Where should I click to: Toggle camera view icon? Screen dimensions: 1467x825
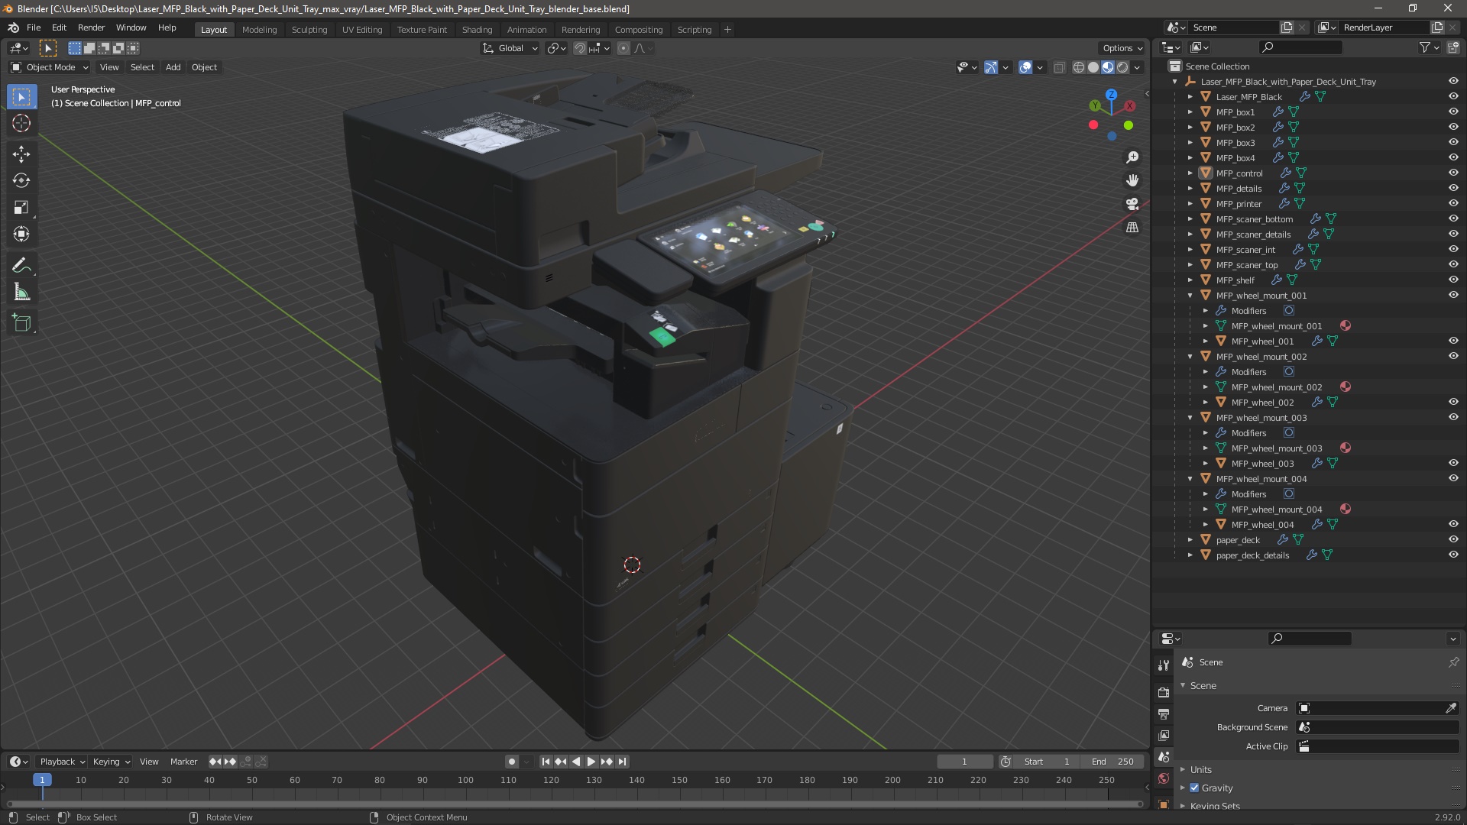[1132, 204]
